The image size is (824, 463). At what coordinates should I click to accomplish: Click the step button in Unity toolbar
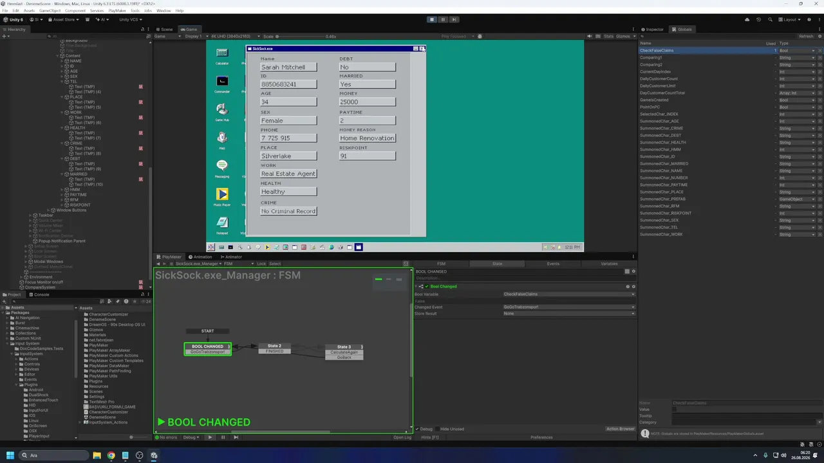point(454,19)
